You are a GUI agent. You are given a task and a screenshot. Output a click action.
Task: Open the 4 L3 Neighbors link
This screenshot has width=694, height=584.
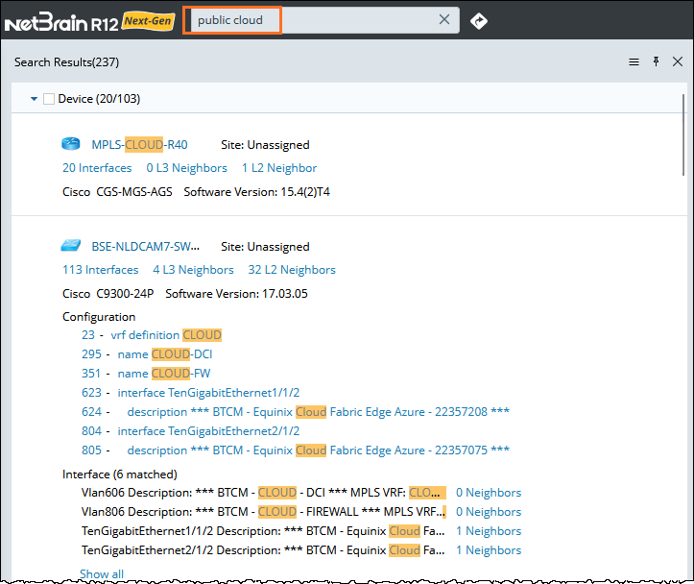coord(193,270)
